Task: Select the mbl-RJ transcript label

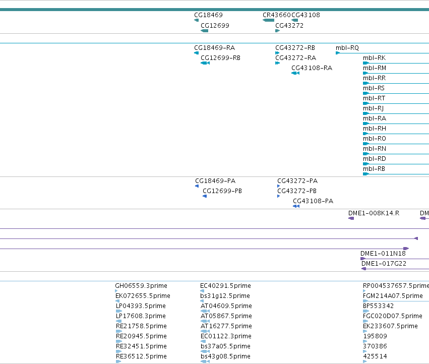Action: 373,109
